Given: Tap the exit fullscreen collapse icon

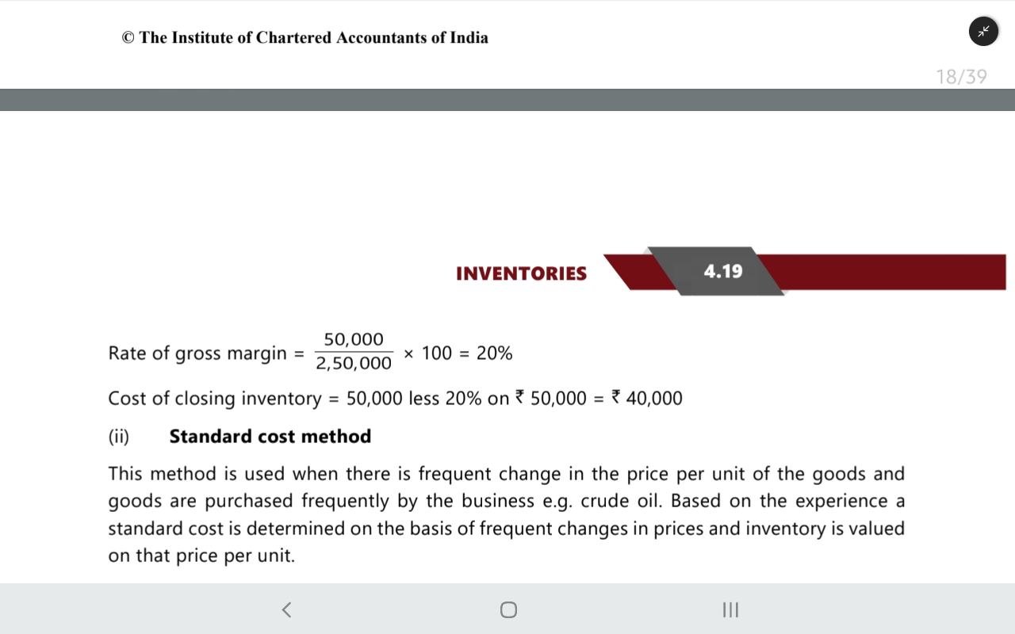Looking at the screenshot, I should (x=983, y=32).
